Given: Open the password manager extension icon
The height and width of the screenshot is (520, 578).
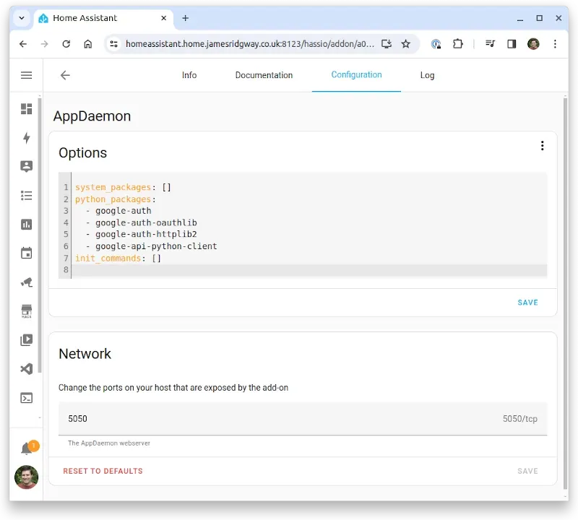Looking at the screenshot, I should coord(436,44).
